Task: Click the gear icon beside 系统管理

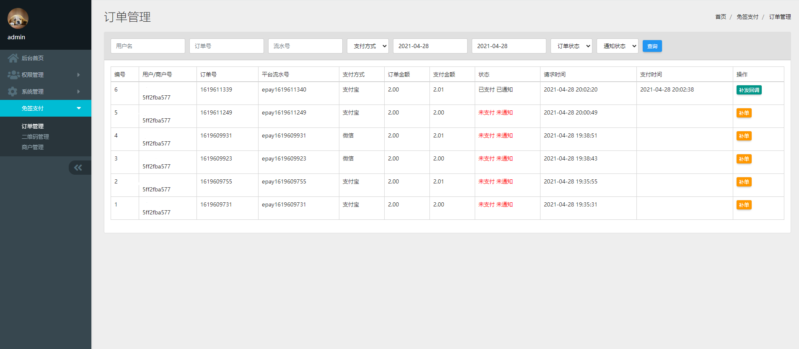Action: click(13, 92)
